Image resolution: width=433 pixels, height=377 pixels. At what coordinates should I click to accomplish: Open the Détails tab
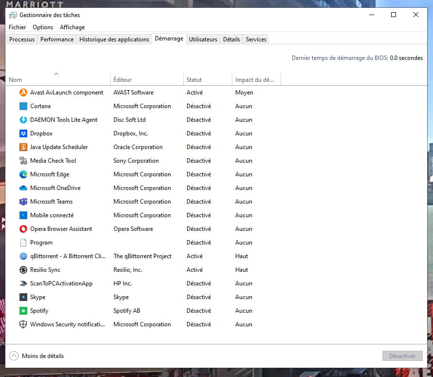(231, 39)
